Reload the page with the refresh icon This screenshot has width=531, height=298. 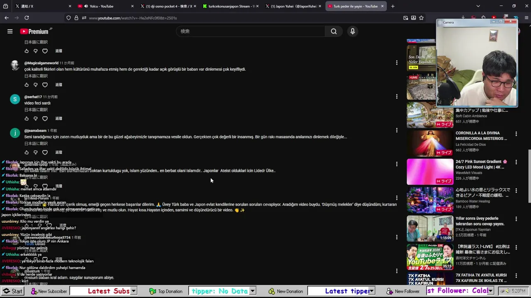(27, 18)
